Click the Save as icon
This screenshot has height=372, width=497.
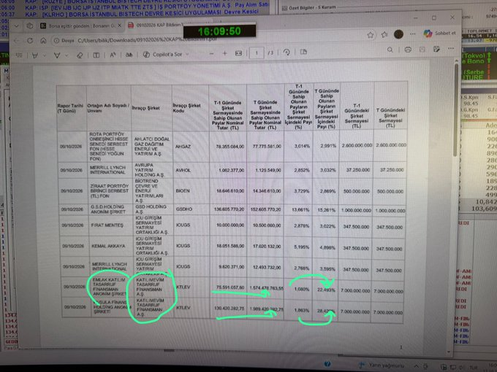pos(436,49)
